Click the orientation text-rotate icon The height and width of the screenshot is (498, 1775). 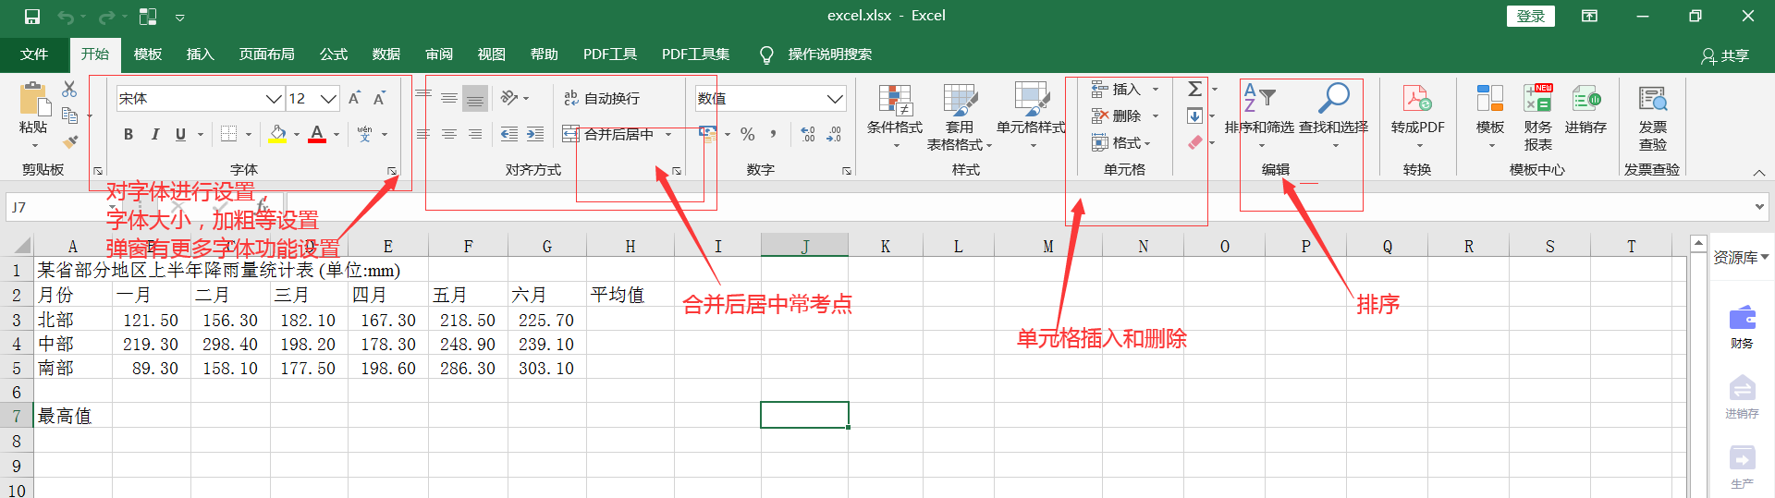pyautogui.click(x=509, y=98)
